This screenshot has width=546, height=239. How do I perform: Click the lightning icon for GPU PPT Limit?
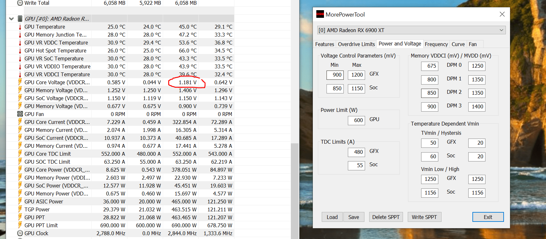[20, 225]
